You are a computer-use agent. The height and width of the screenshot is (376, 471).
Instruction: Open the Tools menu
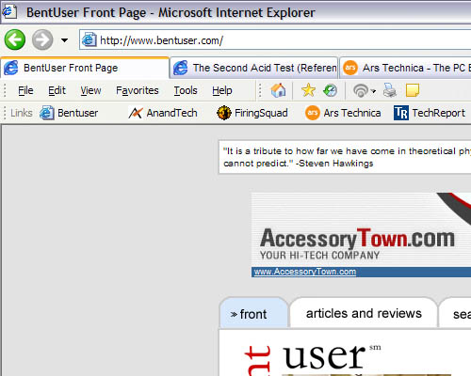(186, 90)
